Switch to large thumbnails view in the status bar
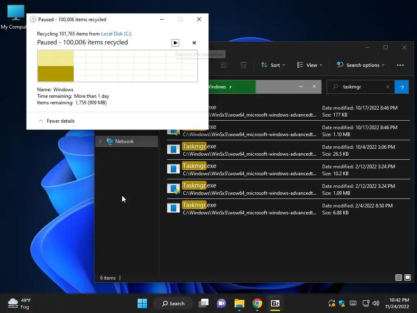 (x=407, y=278)
